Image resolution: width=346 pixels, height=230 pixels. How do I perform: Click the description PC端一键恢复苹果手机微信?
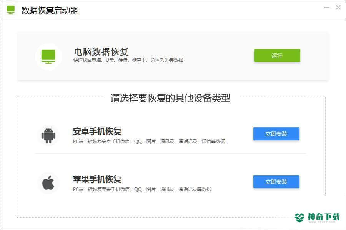pos(142,189)
